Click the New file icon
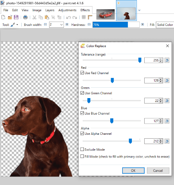174x185 pixels. pos(3,17)
